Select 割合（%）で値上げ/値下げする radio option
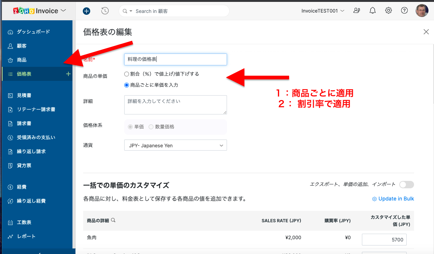434x254 pixels. 127,74
